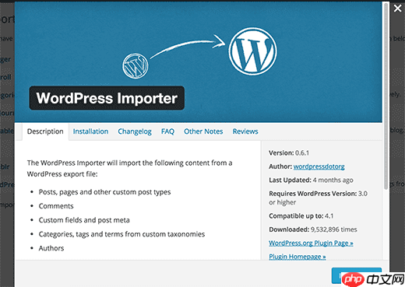Click the small sketched WordPress logo
Viewport: 405px width, 287px height.
coord(136,66)
